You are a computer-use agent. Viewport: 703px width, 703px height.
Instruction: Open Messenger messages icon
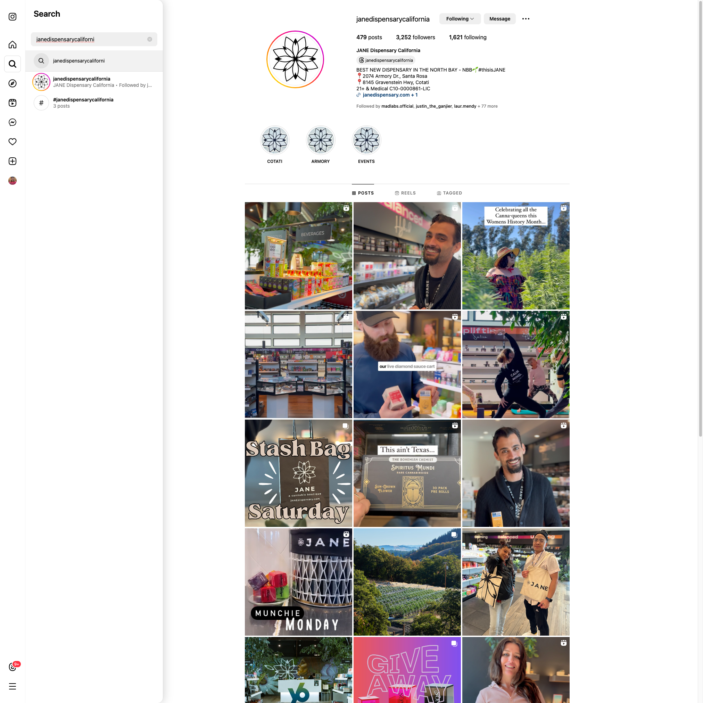coord(13,122)
